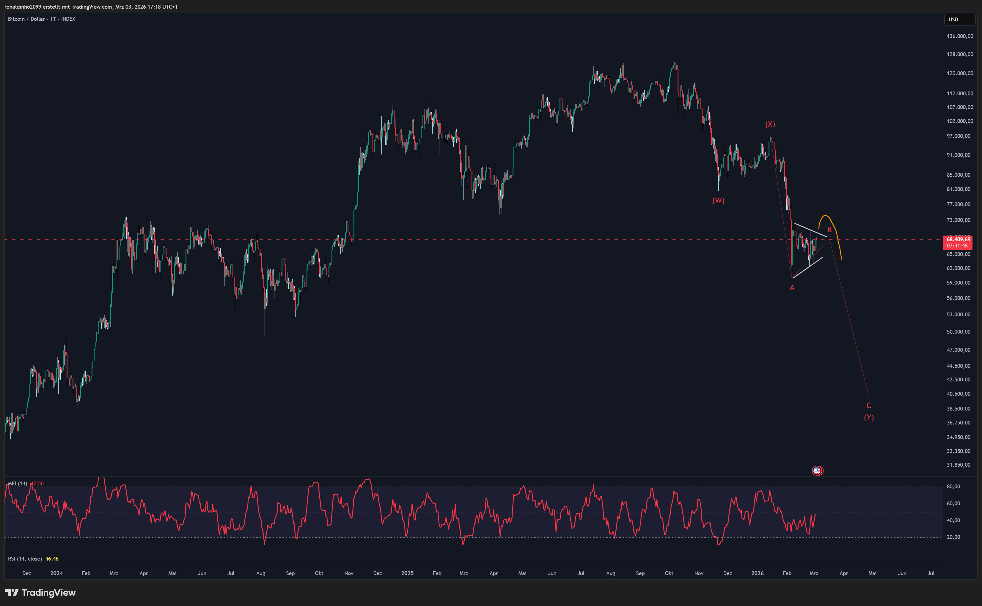The width and height of the screenshot is (982, 606).
Task: Click the US flag economic event icon
Action: coord(817,471)
